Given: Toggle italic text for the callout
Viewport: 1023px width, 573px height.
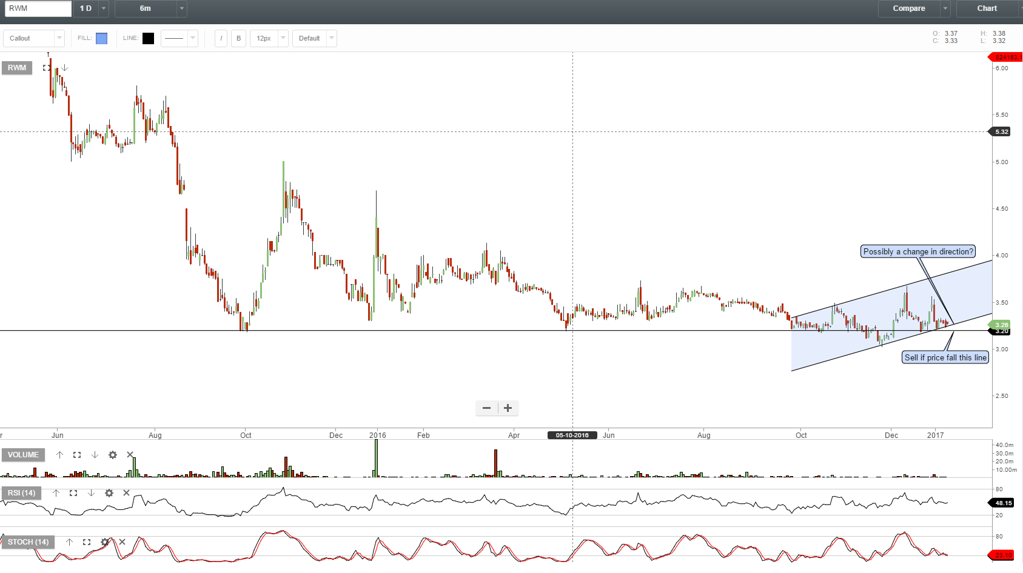Looking at the screenshot, I should click(221, 38).
